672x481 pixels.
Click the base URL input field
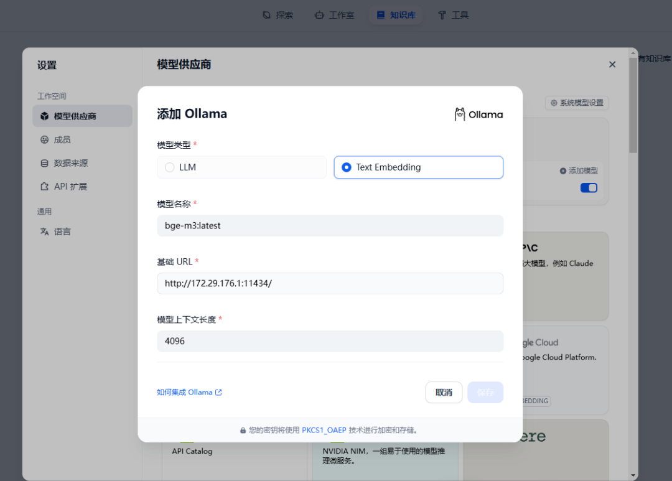coord(330,283)
